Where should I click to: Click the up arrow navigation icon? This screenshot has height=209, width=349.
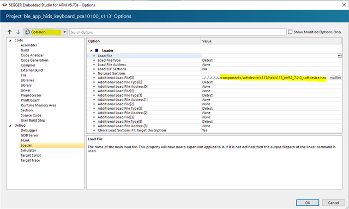[x=10, y=32]
